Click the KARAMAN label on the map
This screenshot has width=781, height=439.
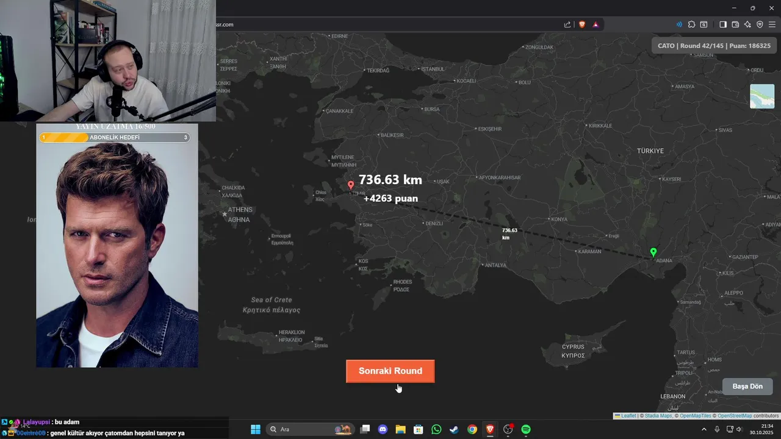click(x=591, y=251)
